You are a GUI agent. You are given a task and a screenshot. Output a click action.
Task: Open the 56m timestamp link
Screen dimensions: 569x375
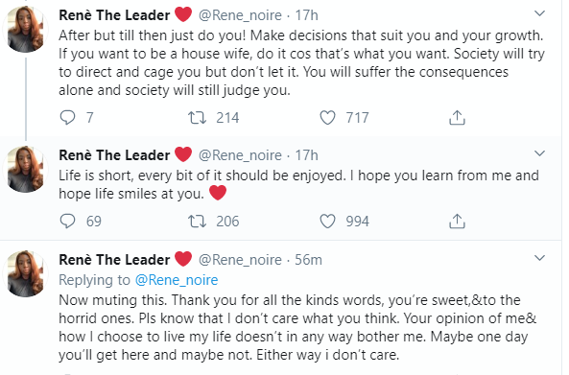coord(308,260)
